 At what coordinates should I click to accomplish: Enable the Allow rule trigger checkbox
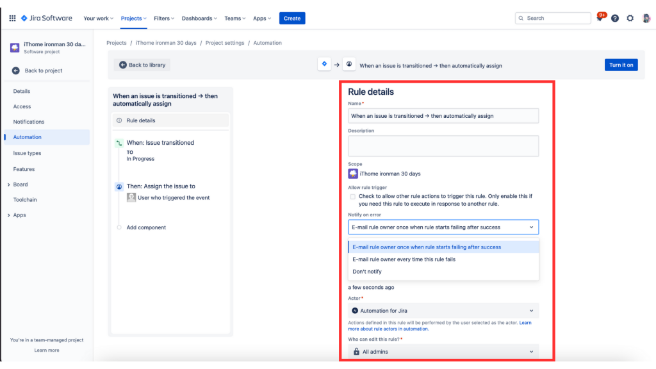[353, 197]
